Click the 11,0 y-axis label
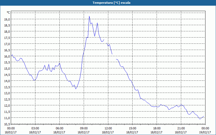Image resolution: width=216 pixels, height=135 pixels. [7, 118]
